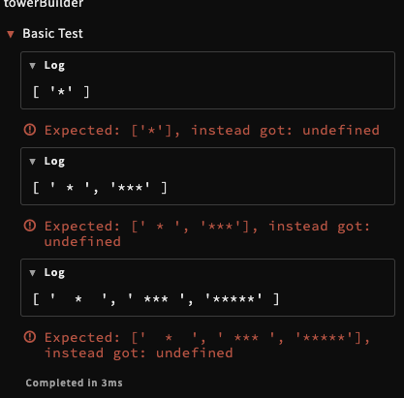Click the third Log heading text

tap(54, 273)
